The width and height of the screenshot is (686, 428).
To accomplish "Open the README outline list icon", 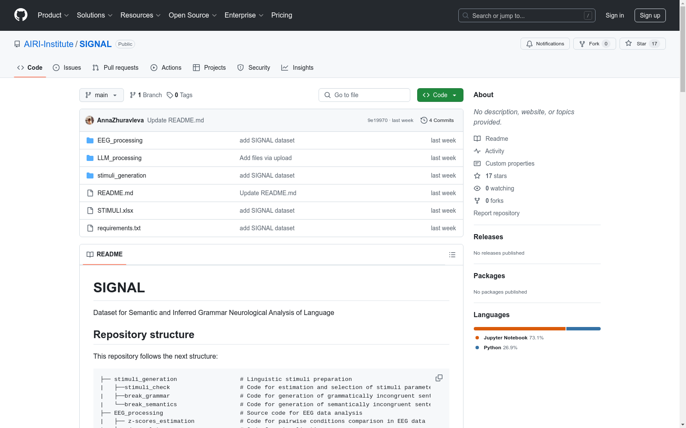I will tap(452, 255).
